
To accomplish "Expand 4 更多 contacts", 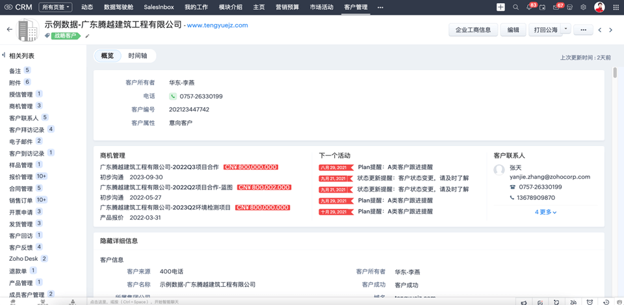I will (x=545, y=212).
